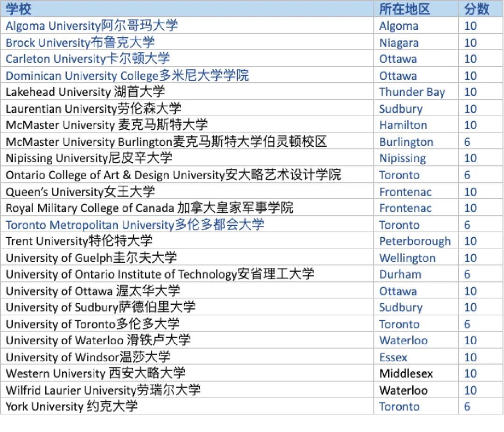Select the York University 约克大学 cell
Viewport: 504px width, 432px height.
click(x=187, y=406)
